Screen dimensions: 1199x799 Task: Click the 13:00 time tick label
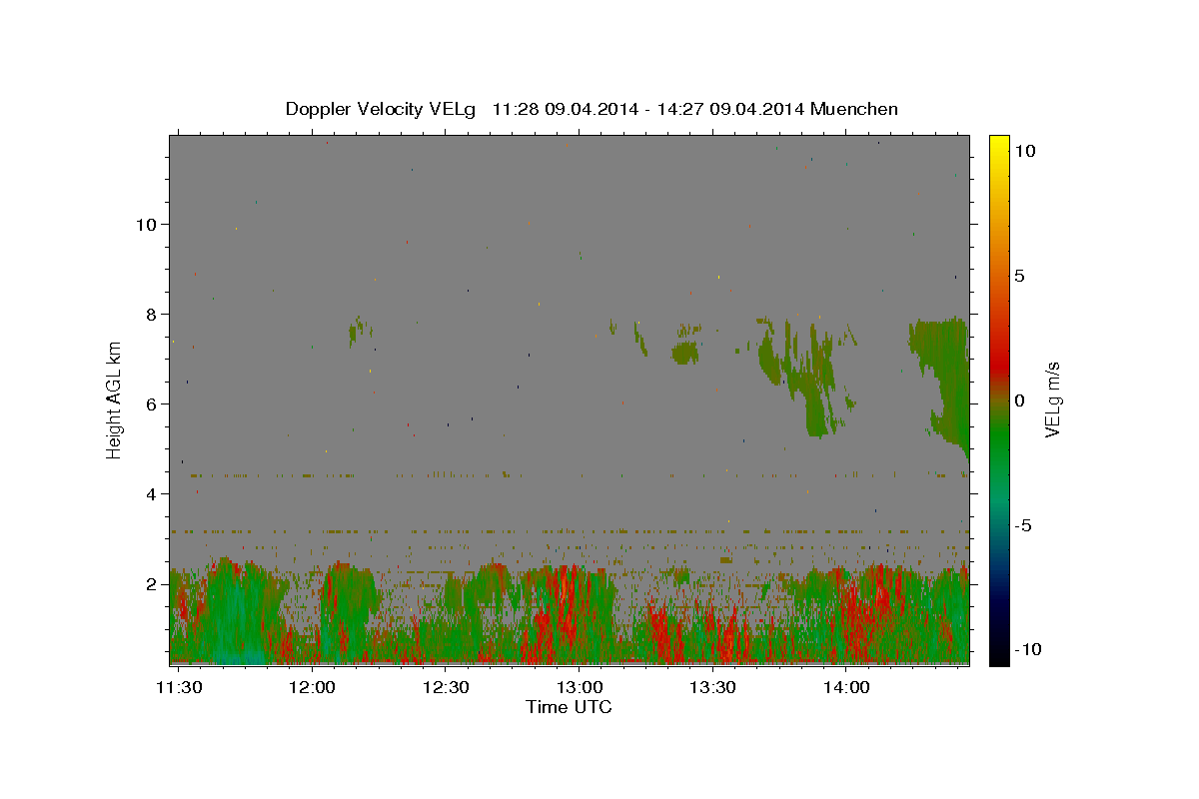point(580,688)
